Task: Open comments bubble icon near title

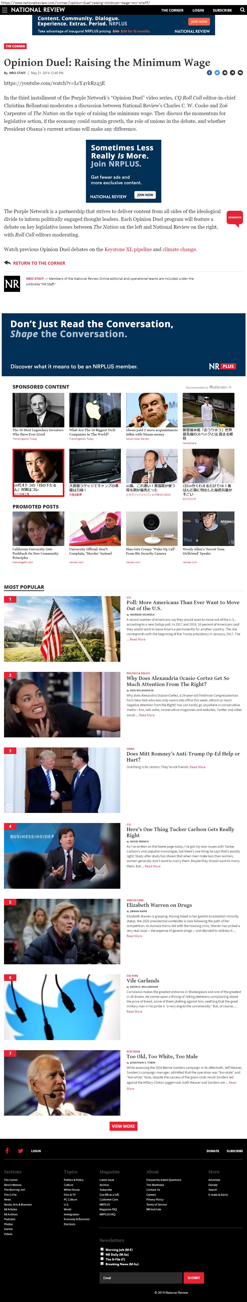Action: (x=240, y=73)
